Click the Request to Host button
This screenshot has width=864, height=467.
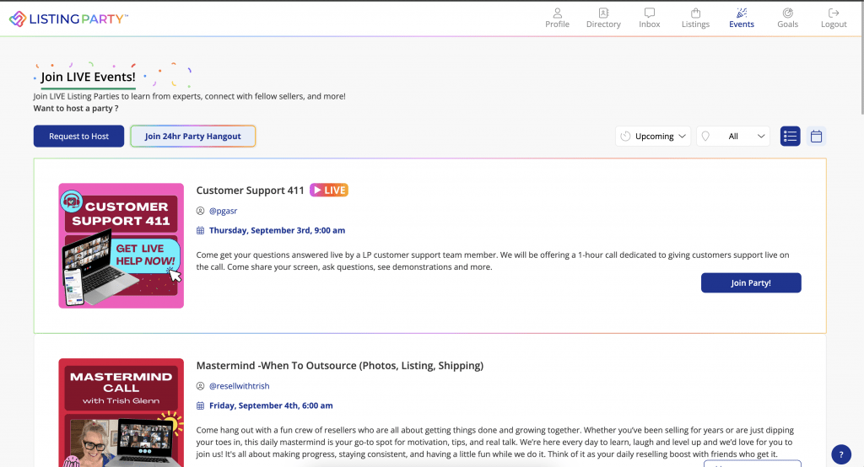[x=78, y=136]
